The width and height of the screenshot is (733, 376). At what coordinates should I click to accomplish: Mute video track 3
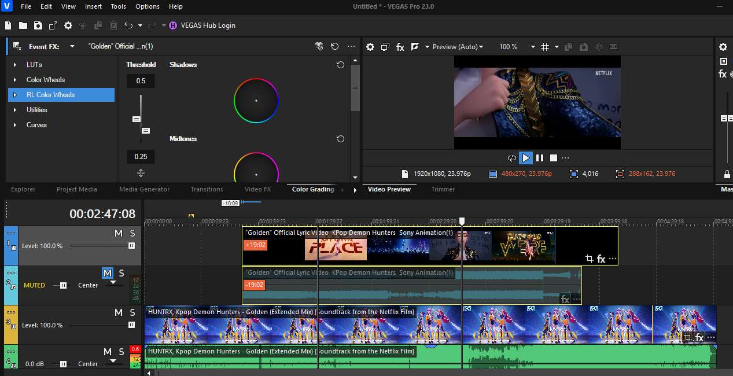tap(118, 312)
